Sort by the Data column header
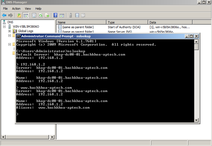The width and height of the screenshot is (212, 146). [x=170, y=22]
